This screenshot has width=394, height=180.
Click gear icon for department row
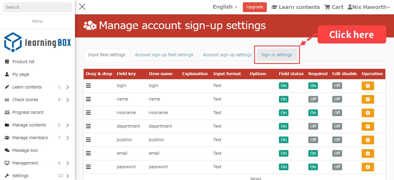tap(368, 126)
